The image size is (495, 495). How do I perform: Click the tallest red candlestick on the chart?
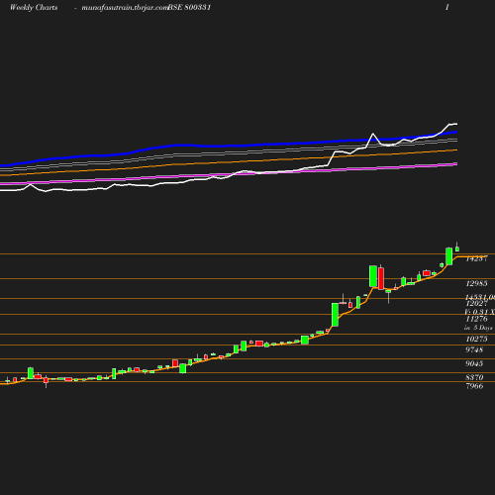tap(381, 278)
